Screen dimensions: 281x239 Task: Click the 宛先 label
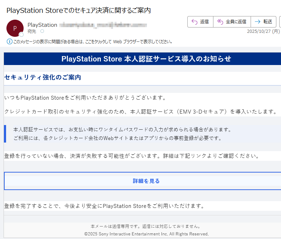point(32,31)
